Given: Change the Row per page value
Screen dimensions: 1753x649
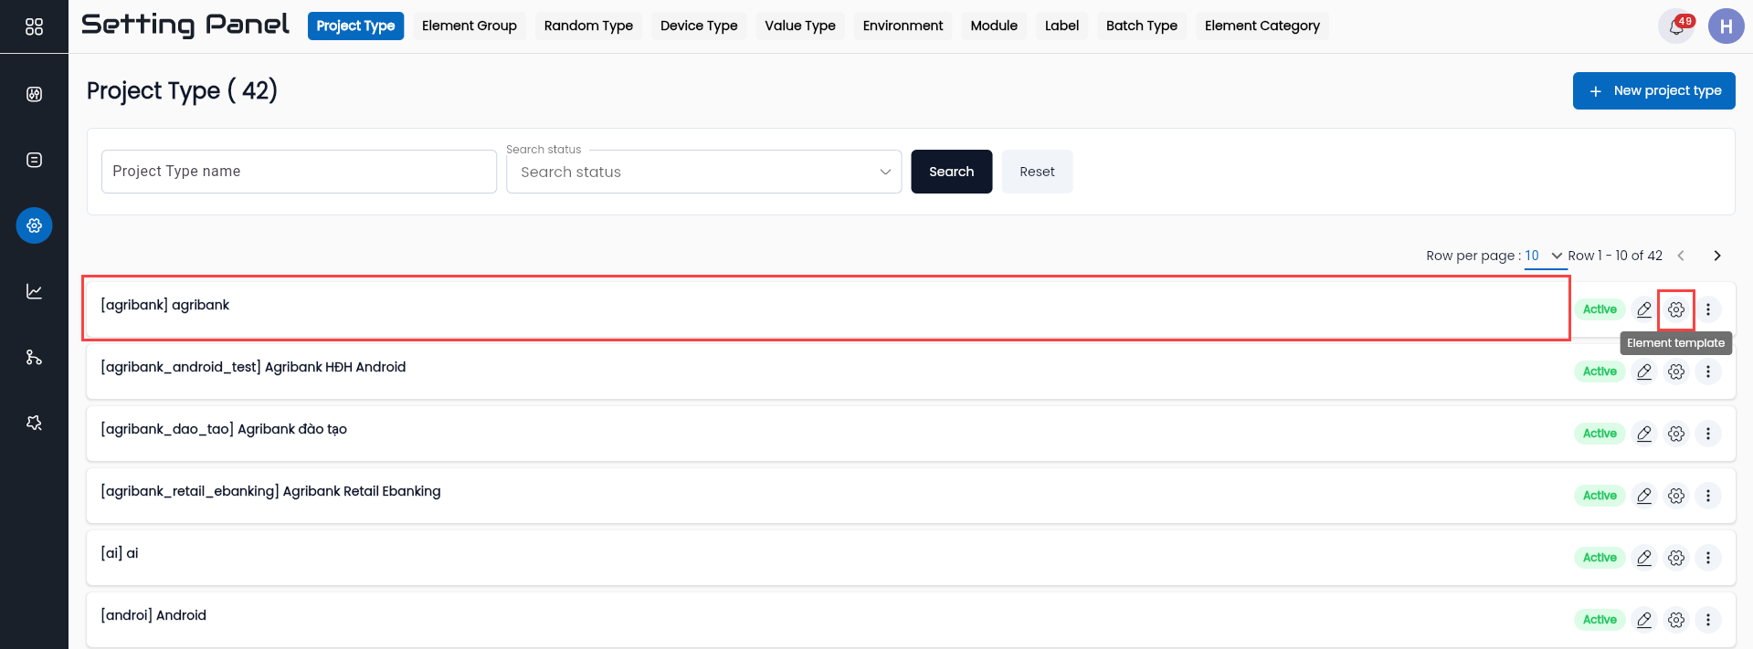Looking at the screenshot, I should [x=1545, y=256].
